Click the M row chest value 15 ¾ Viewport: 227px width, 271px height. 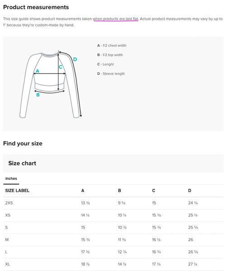click(85, 239)
